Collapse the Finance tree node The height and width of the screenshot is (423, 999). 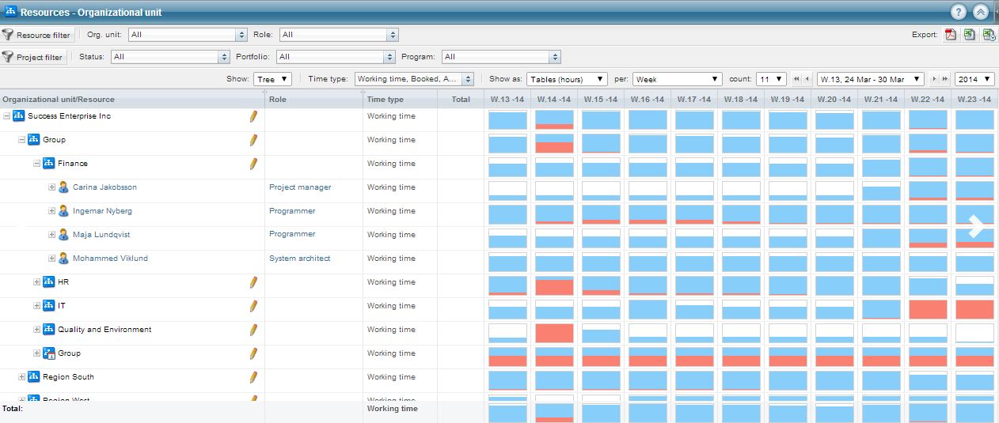[x=37, y=164]
